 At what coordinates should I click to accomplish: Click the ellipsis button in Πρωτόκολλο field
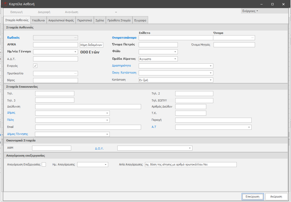(76, 73)
